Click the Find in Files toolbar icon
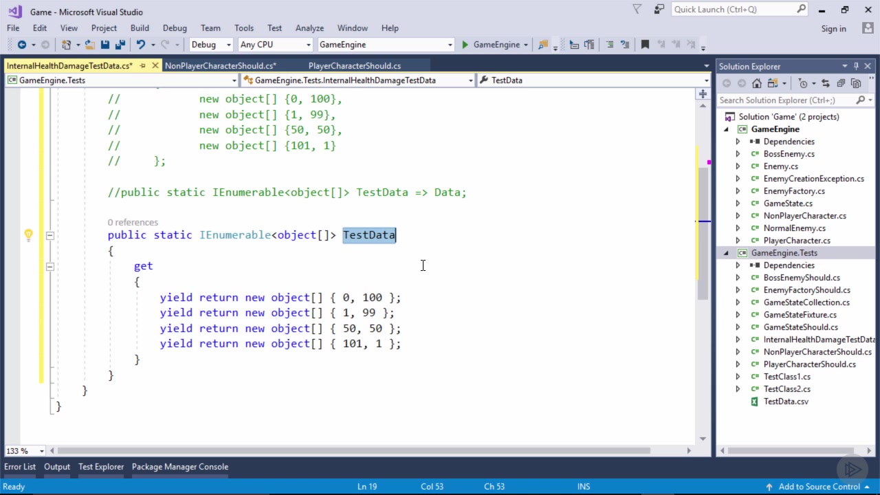The height and width of the screenshot is (495, 880). [543, 45]
